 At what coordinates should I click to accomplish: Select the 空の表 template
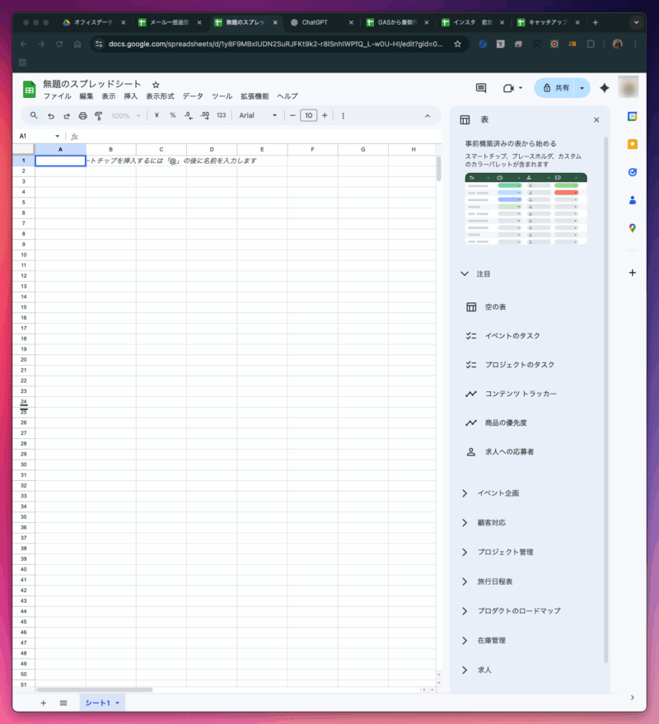[x=494, y=307]
